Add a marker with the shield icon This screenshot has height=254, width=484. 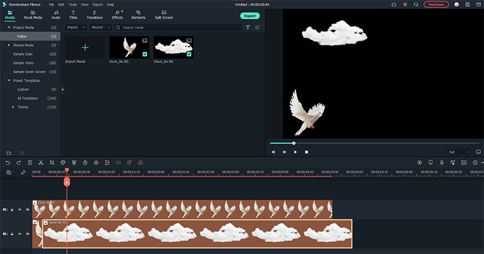(x=431, y=163)
